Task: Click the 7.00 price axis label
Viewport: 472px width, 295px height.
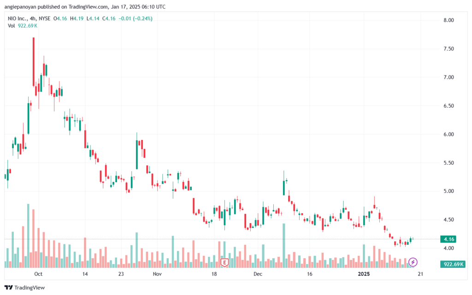Action: pyautogui.click(x=448, y=77)
